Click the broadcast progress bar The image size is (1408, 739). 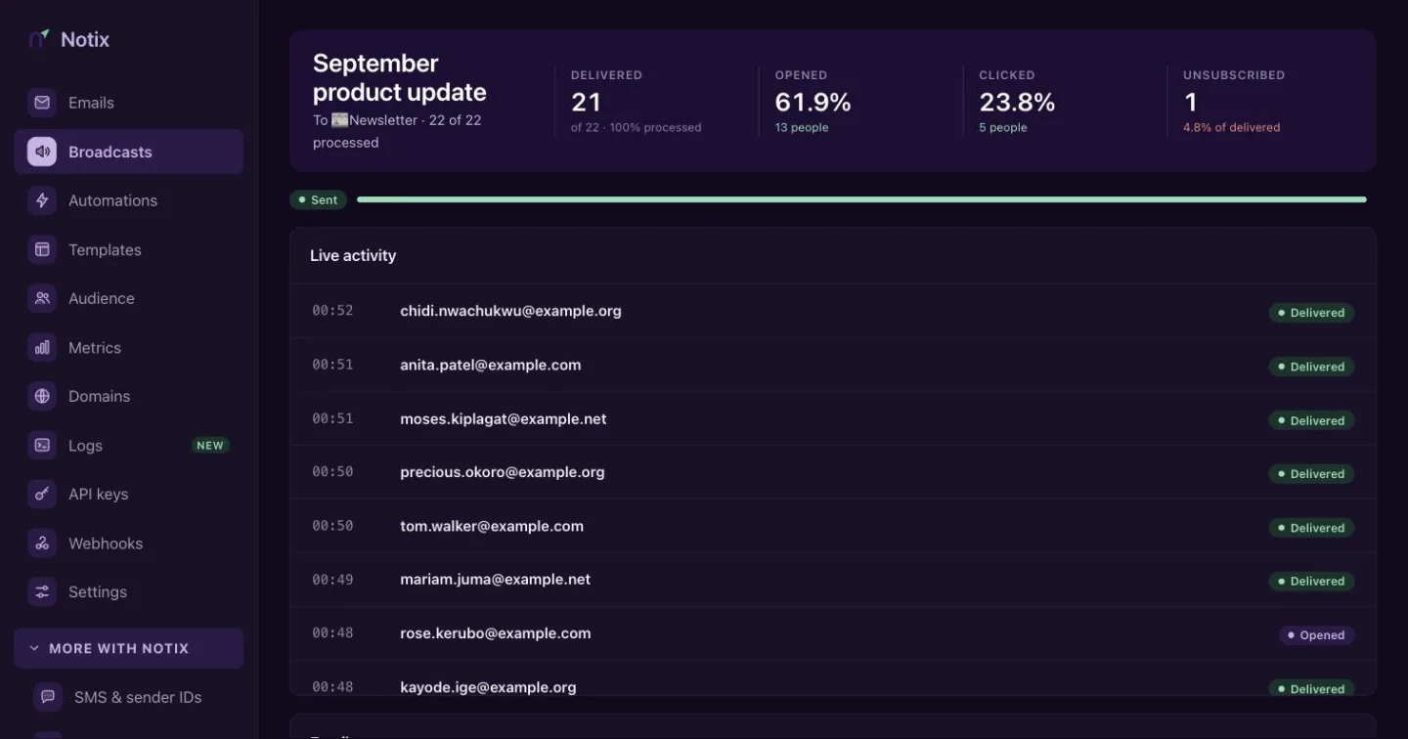pyautogui.click(x=861, y=199)
